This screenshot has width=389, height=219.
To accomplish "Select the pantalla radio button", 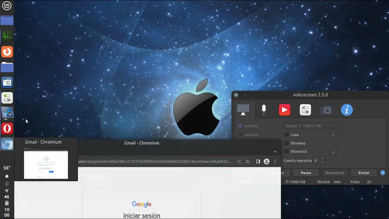I will click(240, 126).
